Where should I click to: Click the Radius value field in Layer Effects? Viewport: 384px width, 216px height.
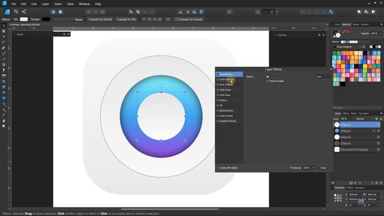(323, 77)
